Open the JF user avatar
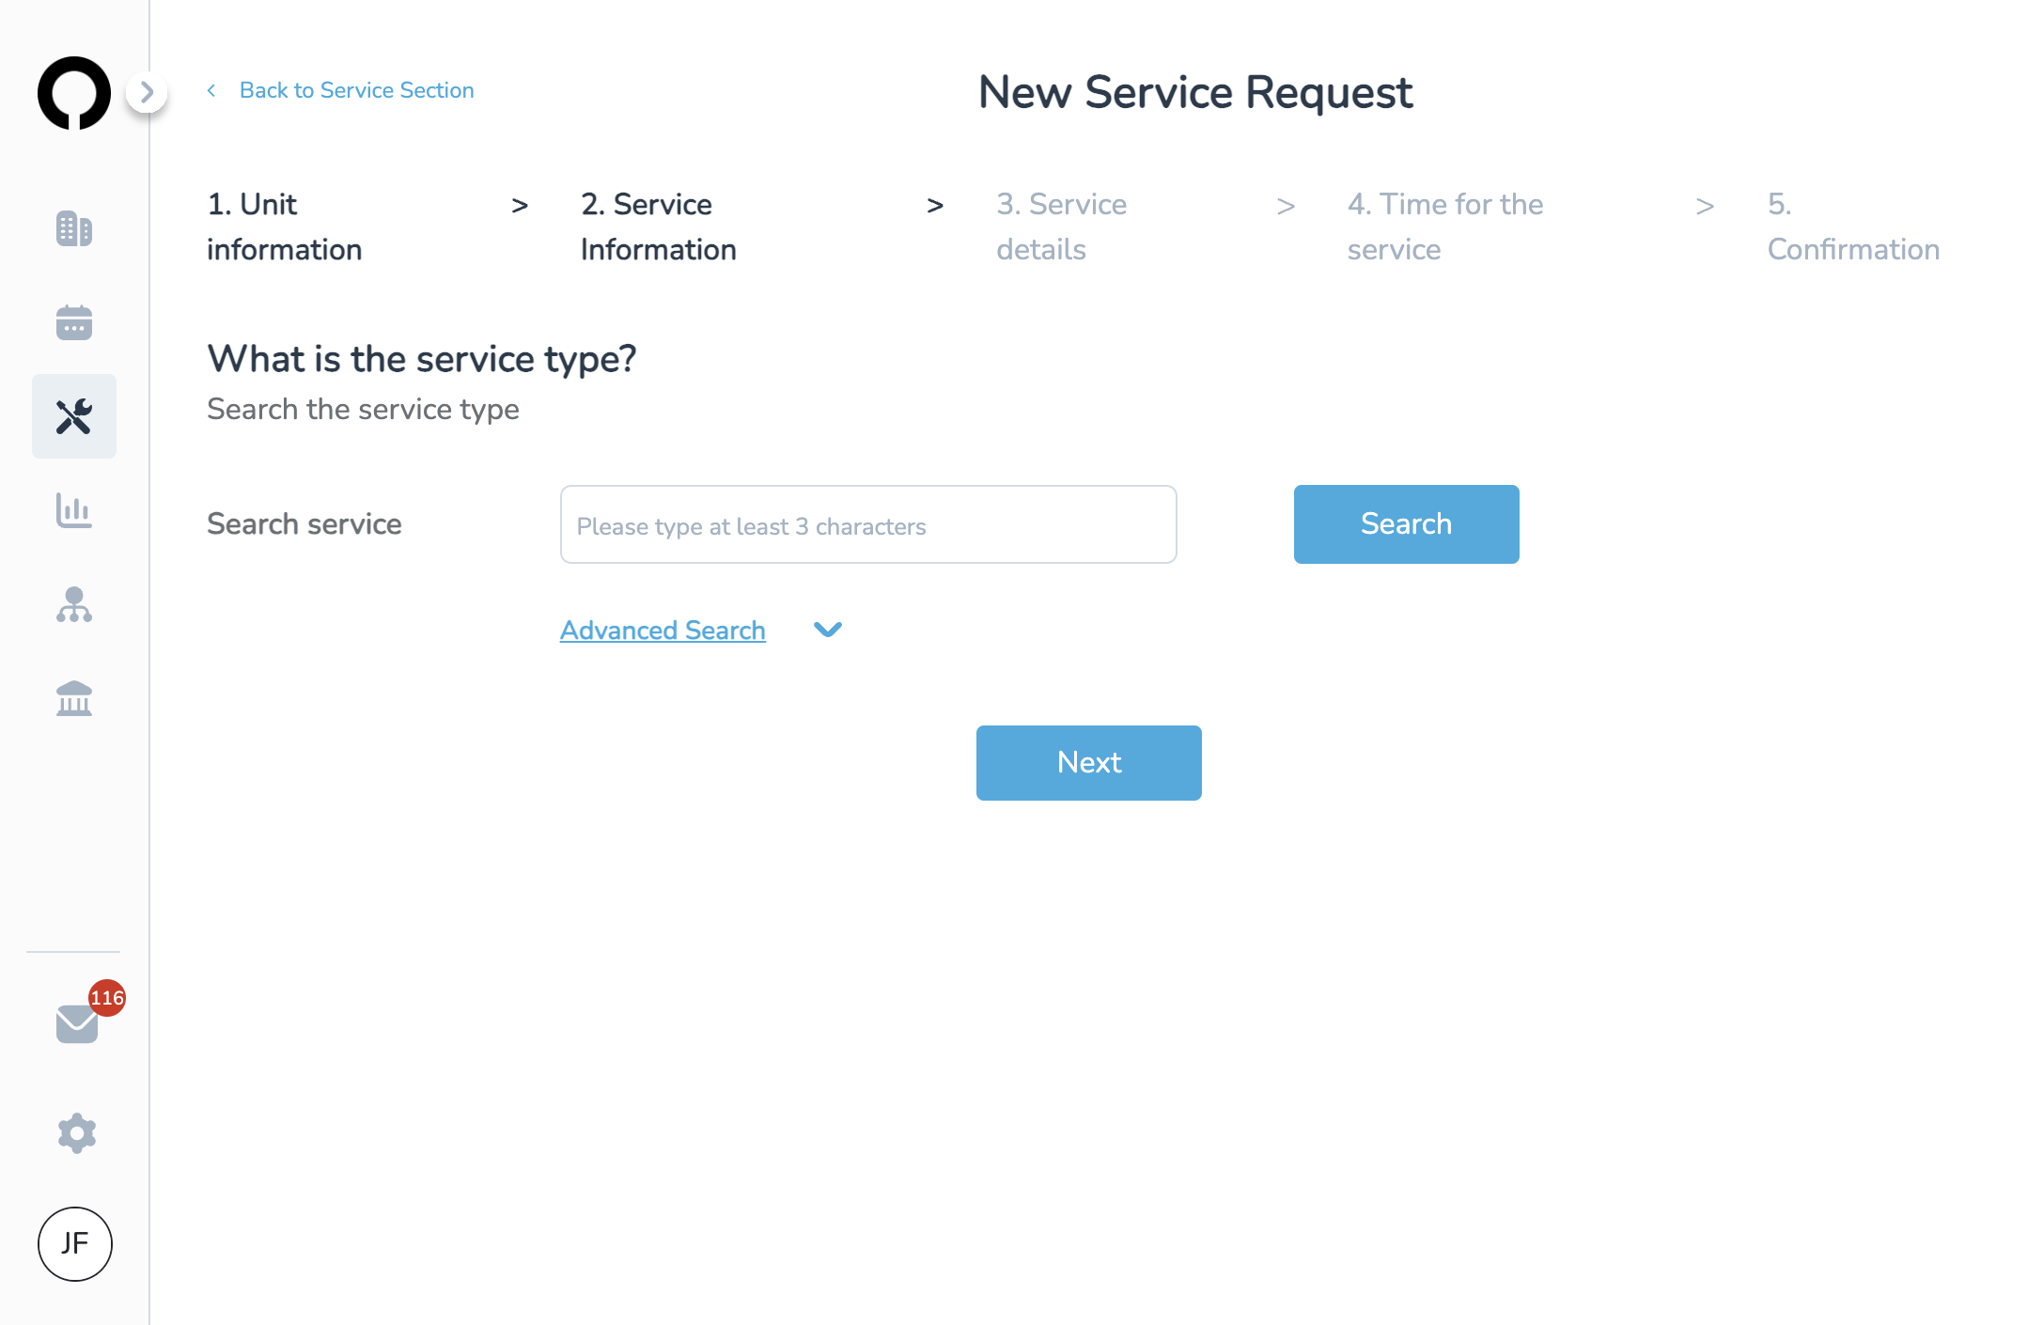Screen dimensions: 2028x1325 tap(75, 1244)
